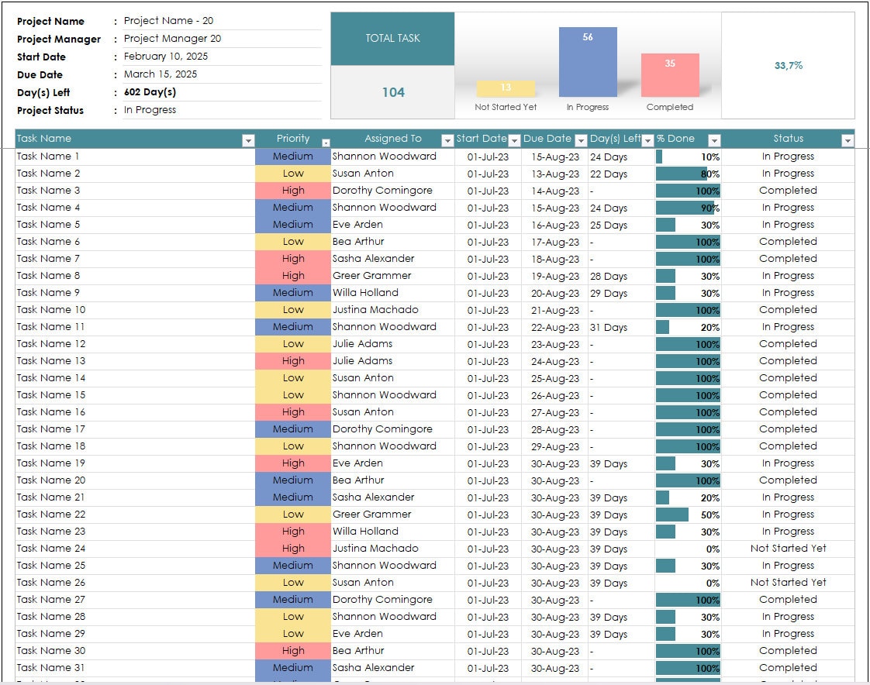Viewport: 870px width, 685px height.
Task: Select Eve Arden in Task Name 5 row
Action: click(x=393, y=225)
